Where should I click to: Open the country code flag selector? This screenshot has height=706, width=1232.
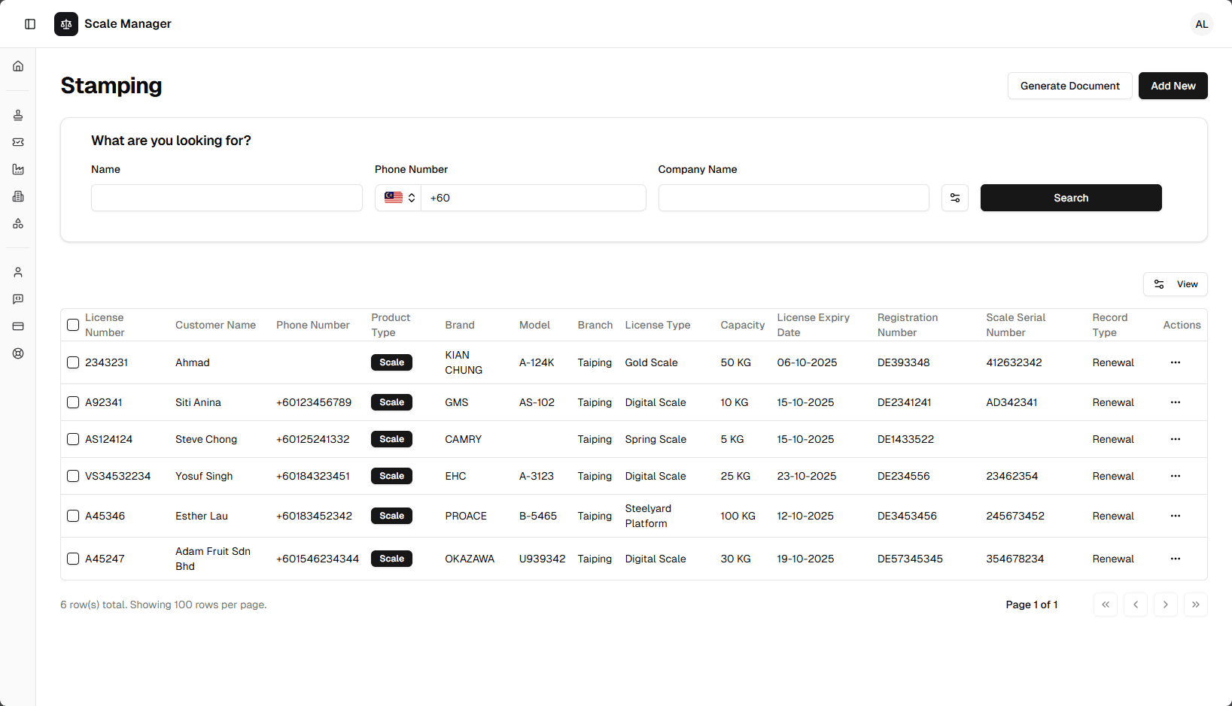398,197
